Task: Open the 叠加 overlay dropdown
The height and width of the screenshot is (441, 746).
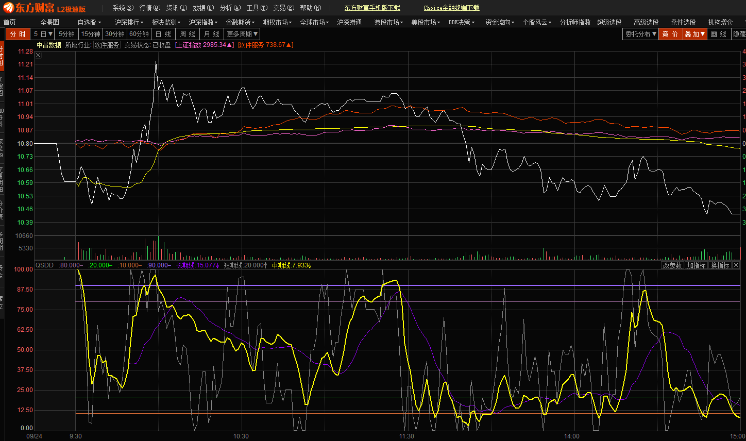Action: point(695,34)
